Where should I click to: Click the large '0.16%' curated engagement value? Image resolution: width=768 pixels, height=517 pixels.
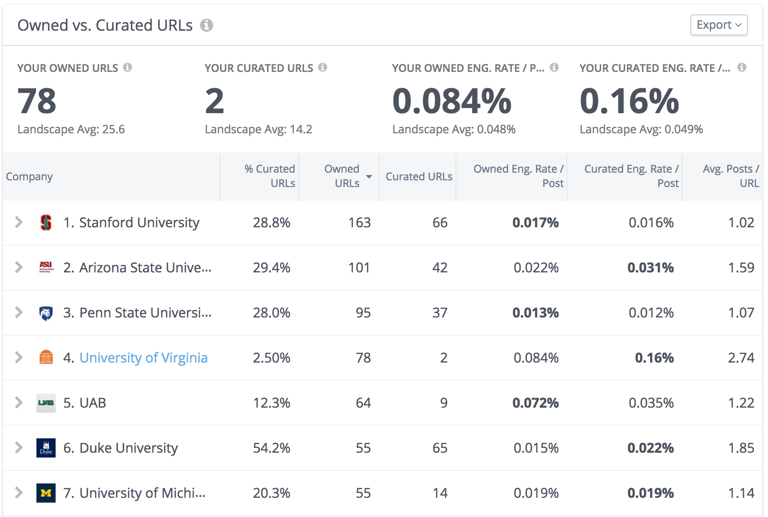[629, 101]
